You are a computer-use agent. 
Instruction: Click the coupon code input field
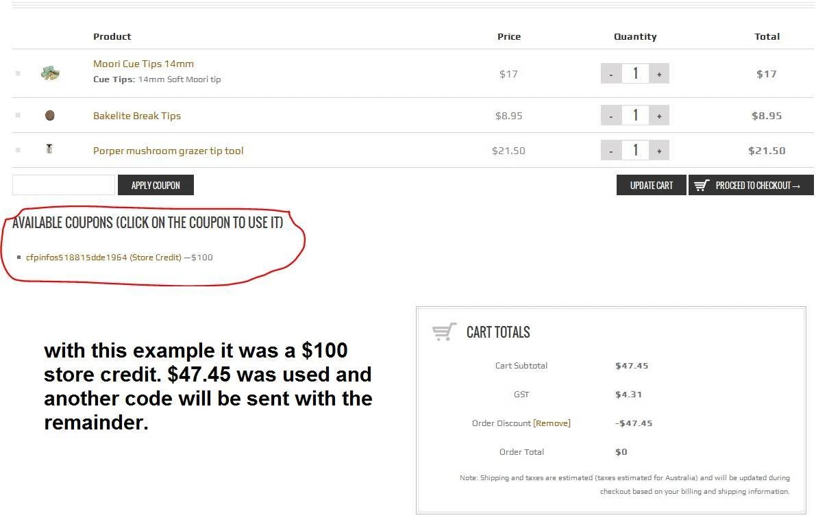tap(64, 185)
